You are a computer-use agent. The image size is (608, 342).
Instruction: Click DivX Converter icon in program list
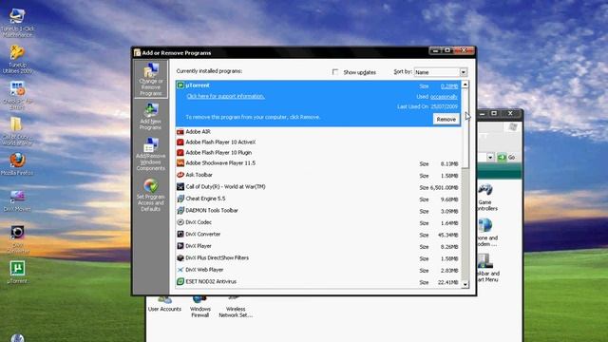[180, 235]
